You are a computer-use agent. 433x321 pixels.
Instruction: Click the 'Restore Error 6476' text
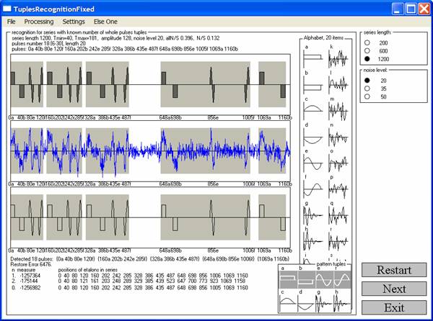31,264
